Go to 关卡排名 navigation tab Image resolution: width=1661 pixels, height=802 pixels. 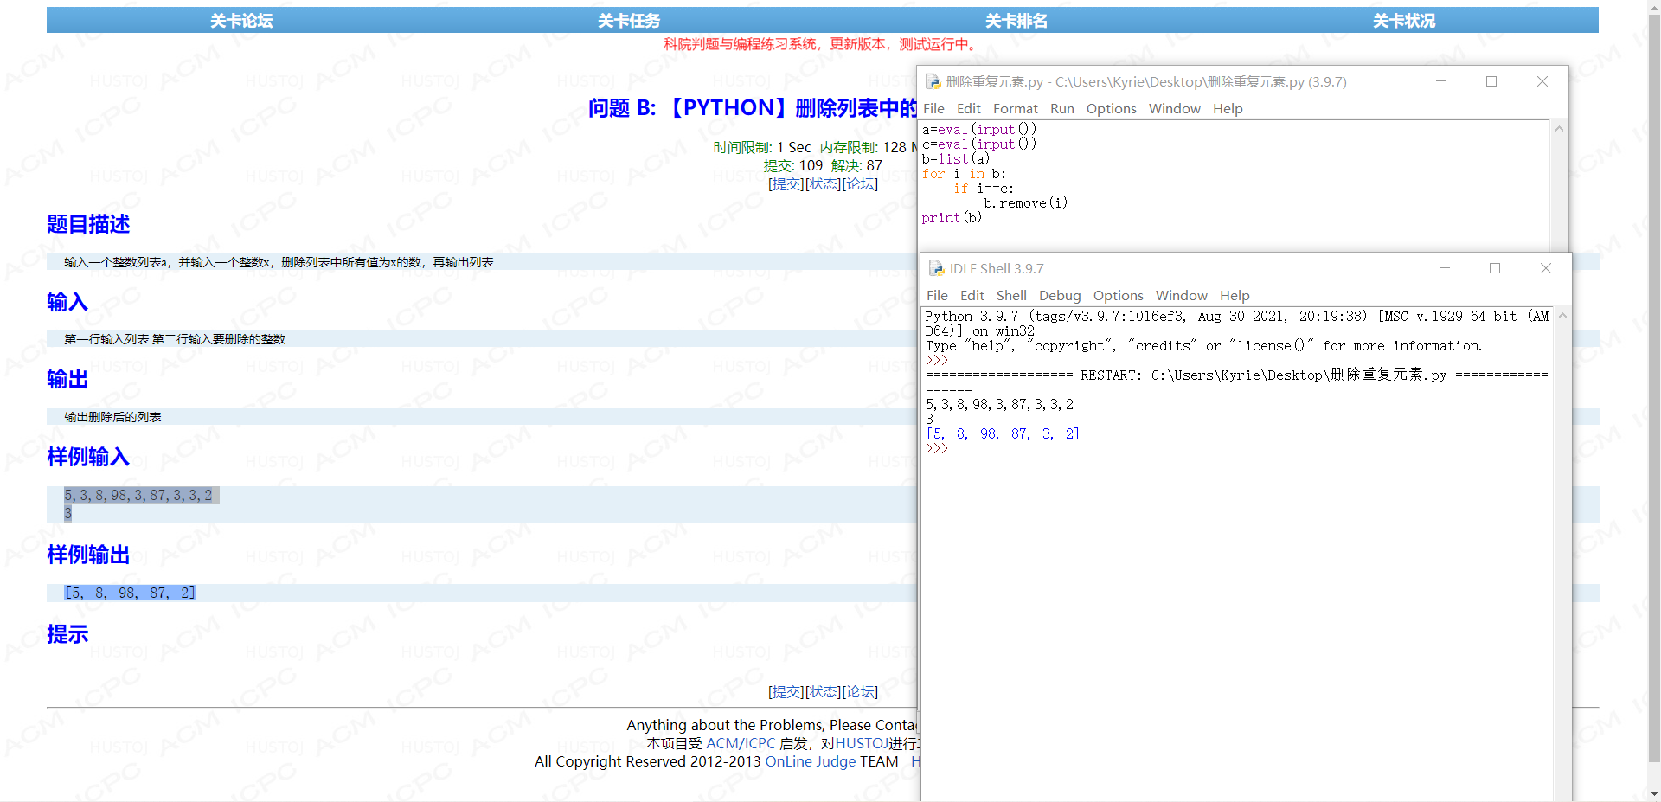[x=1016, y=21]
